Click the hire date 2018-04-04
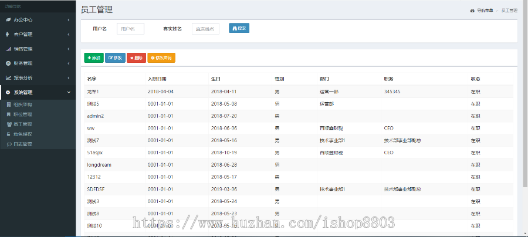Image resolution: width=528 pixels, height=237 pixels. pos(161,92)
